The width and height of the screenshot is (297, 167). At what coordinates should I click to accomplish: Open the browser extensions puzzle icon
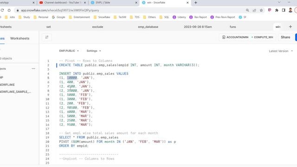pos(277,10)
